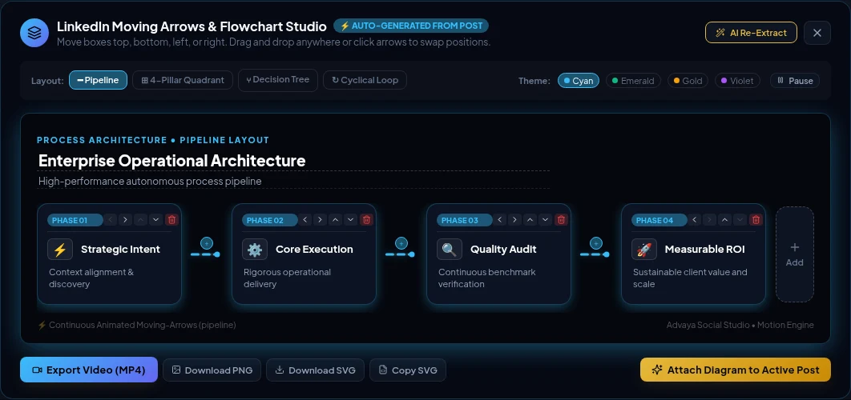This screenshot has height=400, width=851.
Task: Edit the High-performance subtitle field
Action: (x=293, y=181)
